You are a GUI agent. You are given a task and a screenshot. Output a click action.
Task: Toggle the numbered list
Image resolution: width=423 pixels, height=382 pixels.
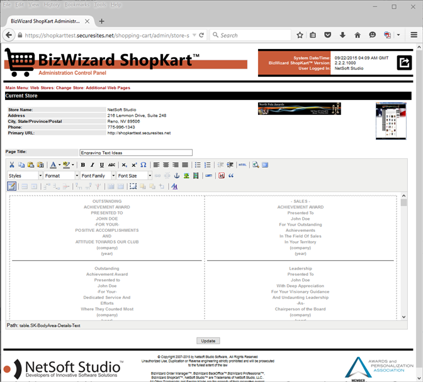pos(207,165)
